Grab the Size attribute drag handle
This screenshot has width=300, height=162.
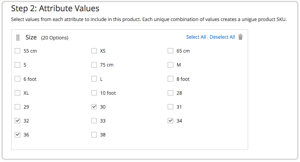coord(18,38)
